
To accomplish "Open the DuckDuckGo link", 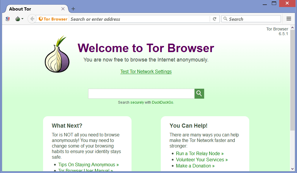I will coord(163,102).
